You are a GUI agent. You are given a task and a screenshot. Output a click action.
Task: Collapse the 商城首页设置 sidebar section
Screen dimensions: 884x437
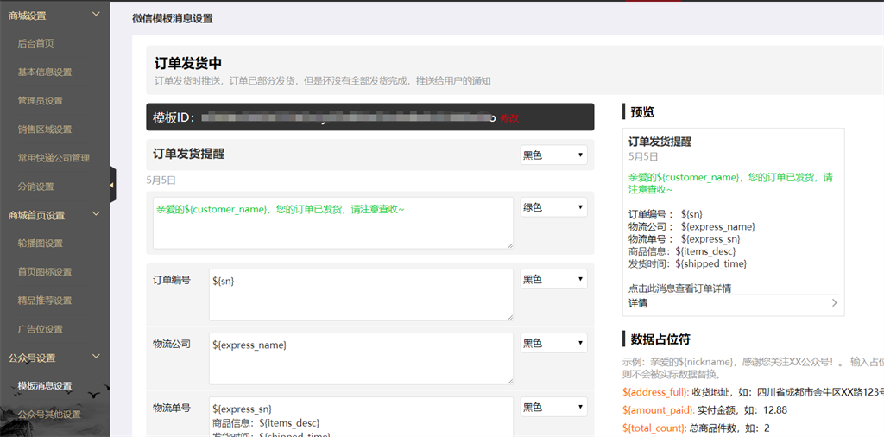pyautogui.click(x=96, y=215)
